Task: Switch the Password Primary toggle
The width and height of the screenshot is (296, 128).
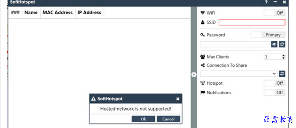Action: [268, 35]
